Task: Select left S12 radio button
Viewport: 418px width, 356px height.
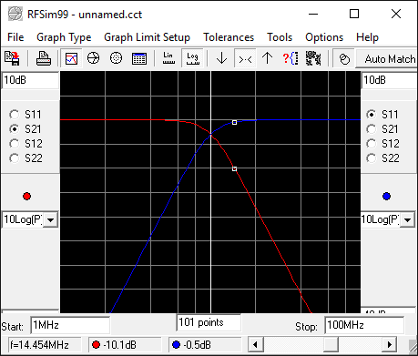Action: click(15, 144)
